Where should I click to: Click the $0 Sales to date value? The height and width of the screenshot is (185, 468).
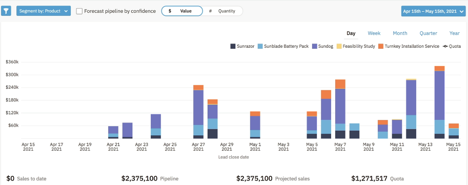(x=10, y=178)
